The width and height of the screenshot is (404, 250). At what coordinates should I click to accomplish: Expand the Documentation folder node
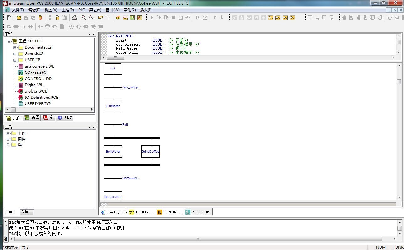coord(15,47)
